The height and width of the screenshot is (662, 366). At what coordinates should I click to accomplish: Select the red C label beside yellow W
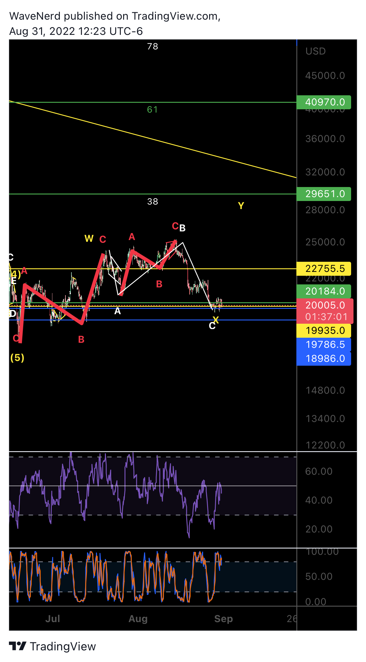[x=103, y=239]
